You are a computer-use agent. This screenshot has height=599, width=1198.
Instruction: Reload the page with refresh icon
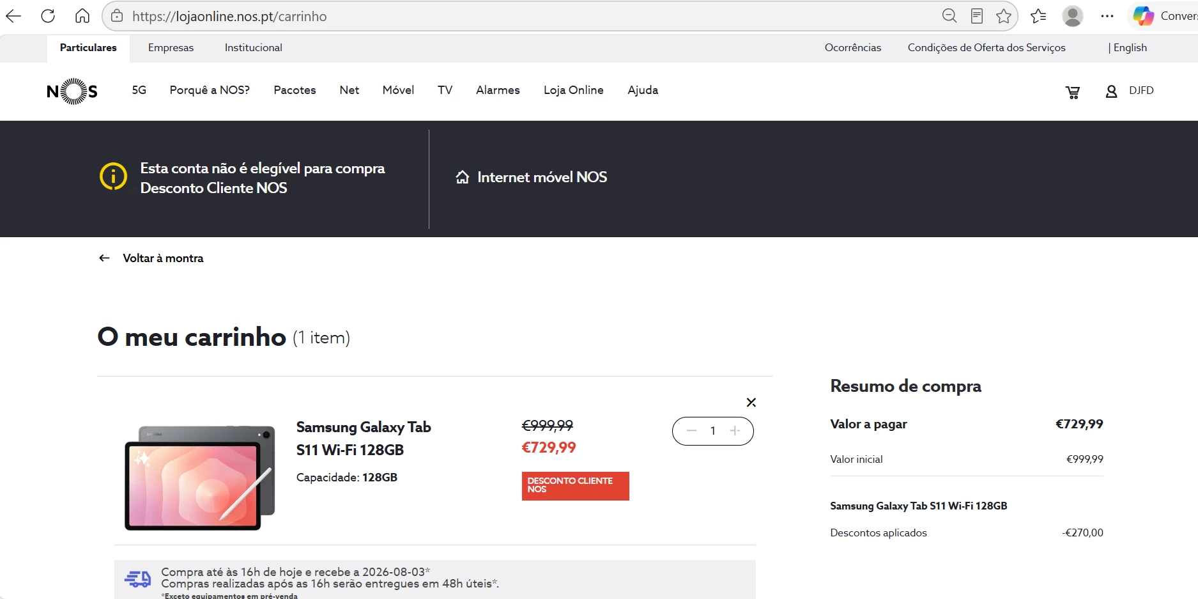[x=48, y=16]
